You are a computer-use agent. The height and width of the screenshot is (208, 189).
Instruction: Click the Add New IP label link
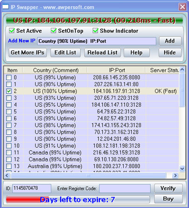22,41
